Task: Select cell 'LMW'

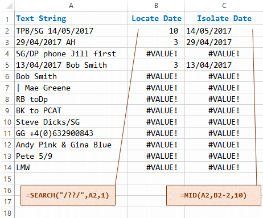Action: click(71, 167)
